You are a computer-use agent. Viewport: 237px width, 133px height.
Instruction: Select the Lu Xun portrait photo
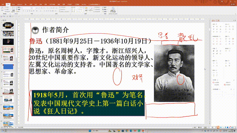tap(174, 73)
